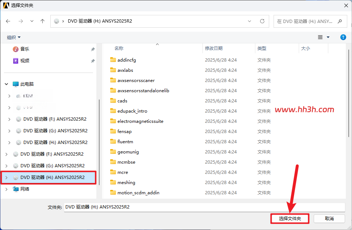This screenshot has width=352, height=230.
Task: Open help with the question mark icon
Action: 343,37
